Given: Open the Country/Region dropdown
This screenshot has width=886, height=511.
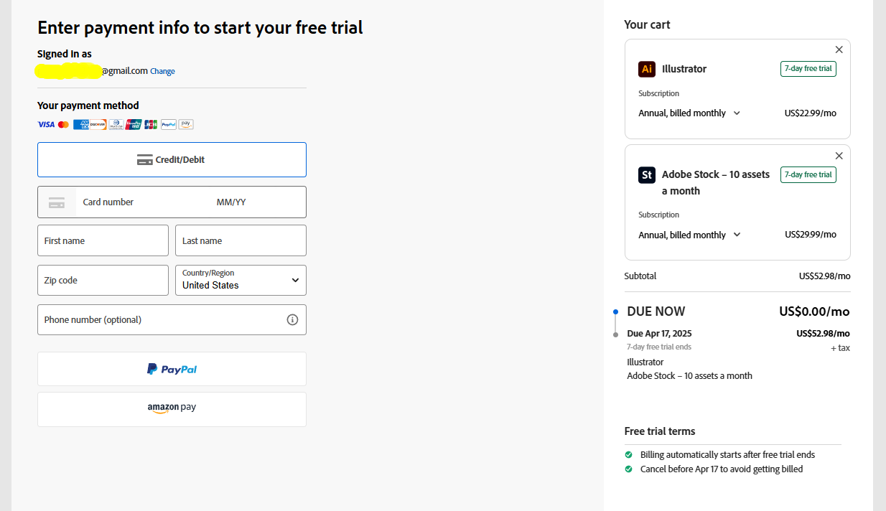Looking at the screenshot, I should pyautogui.click(x=241, y=280).
